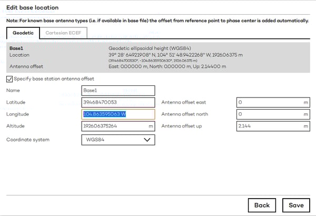Open the Cartesian ECEF tab

(61, 33)
